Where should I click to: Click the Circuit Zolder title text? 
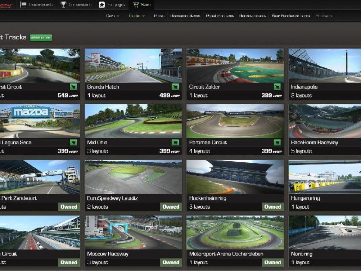(204, 87)
